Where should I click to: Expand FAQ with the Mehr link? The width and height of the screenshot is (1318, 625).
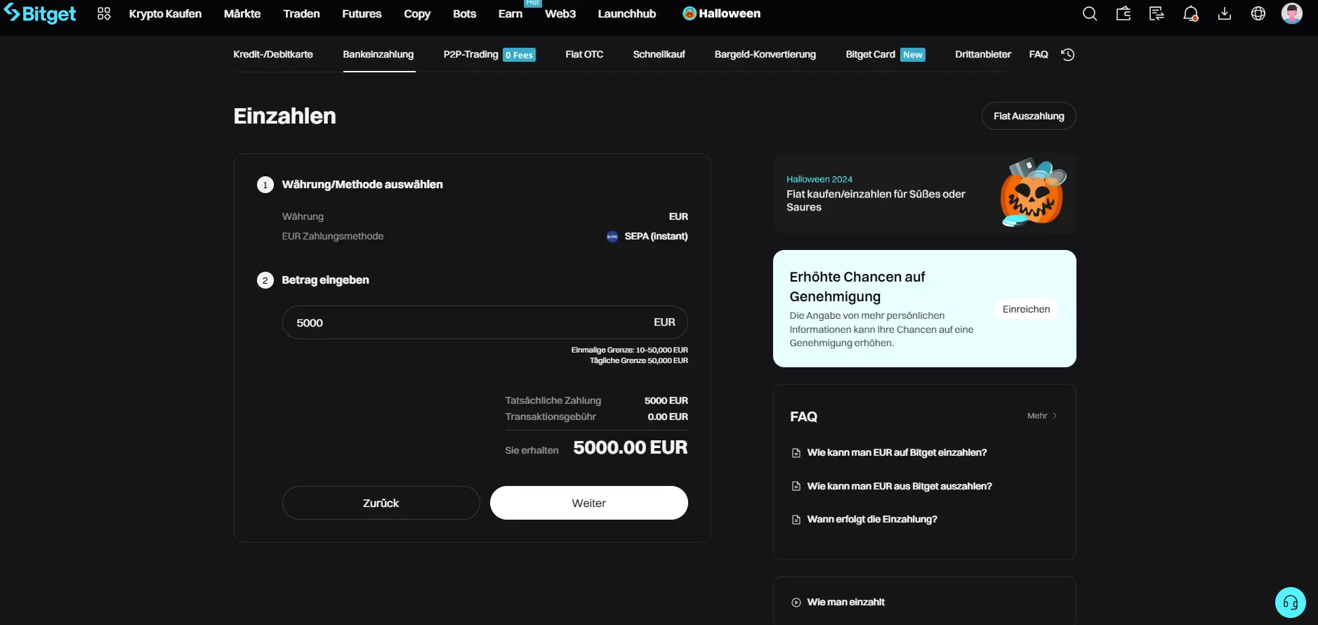pyautogui.click(x=1042, y=416)
